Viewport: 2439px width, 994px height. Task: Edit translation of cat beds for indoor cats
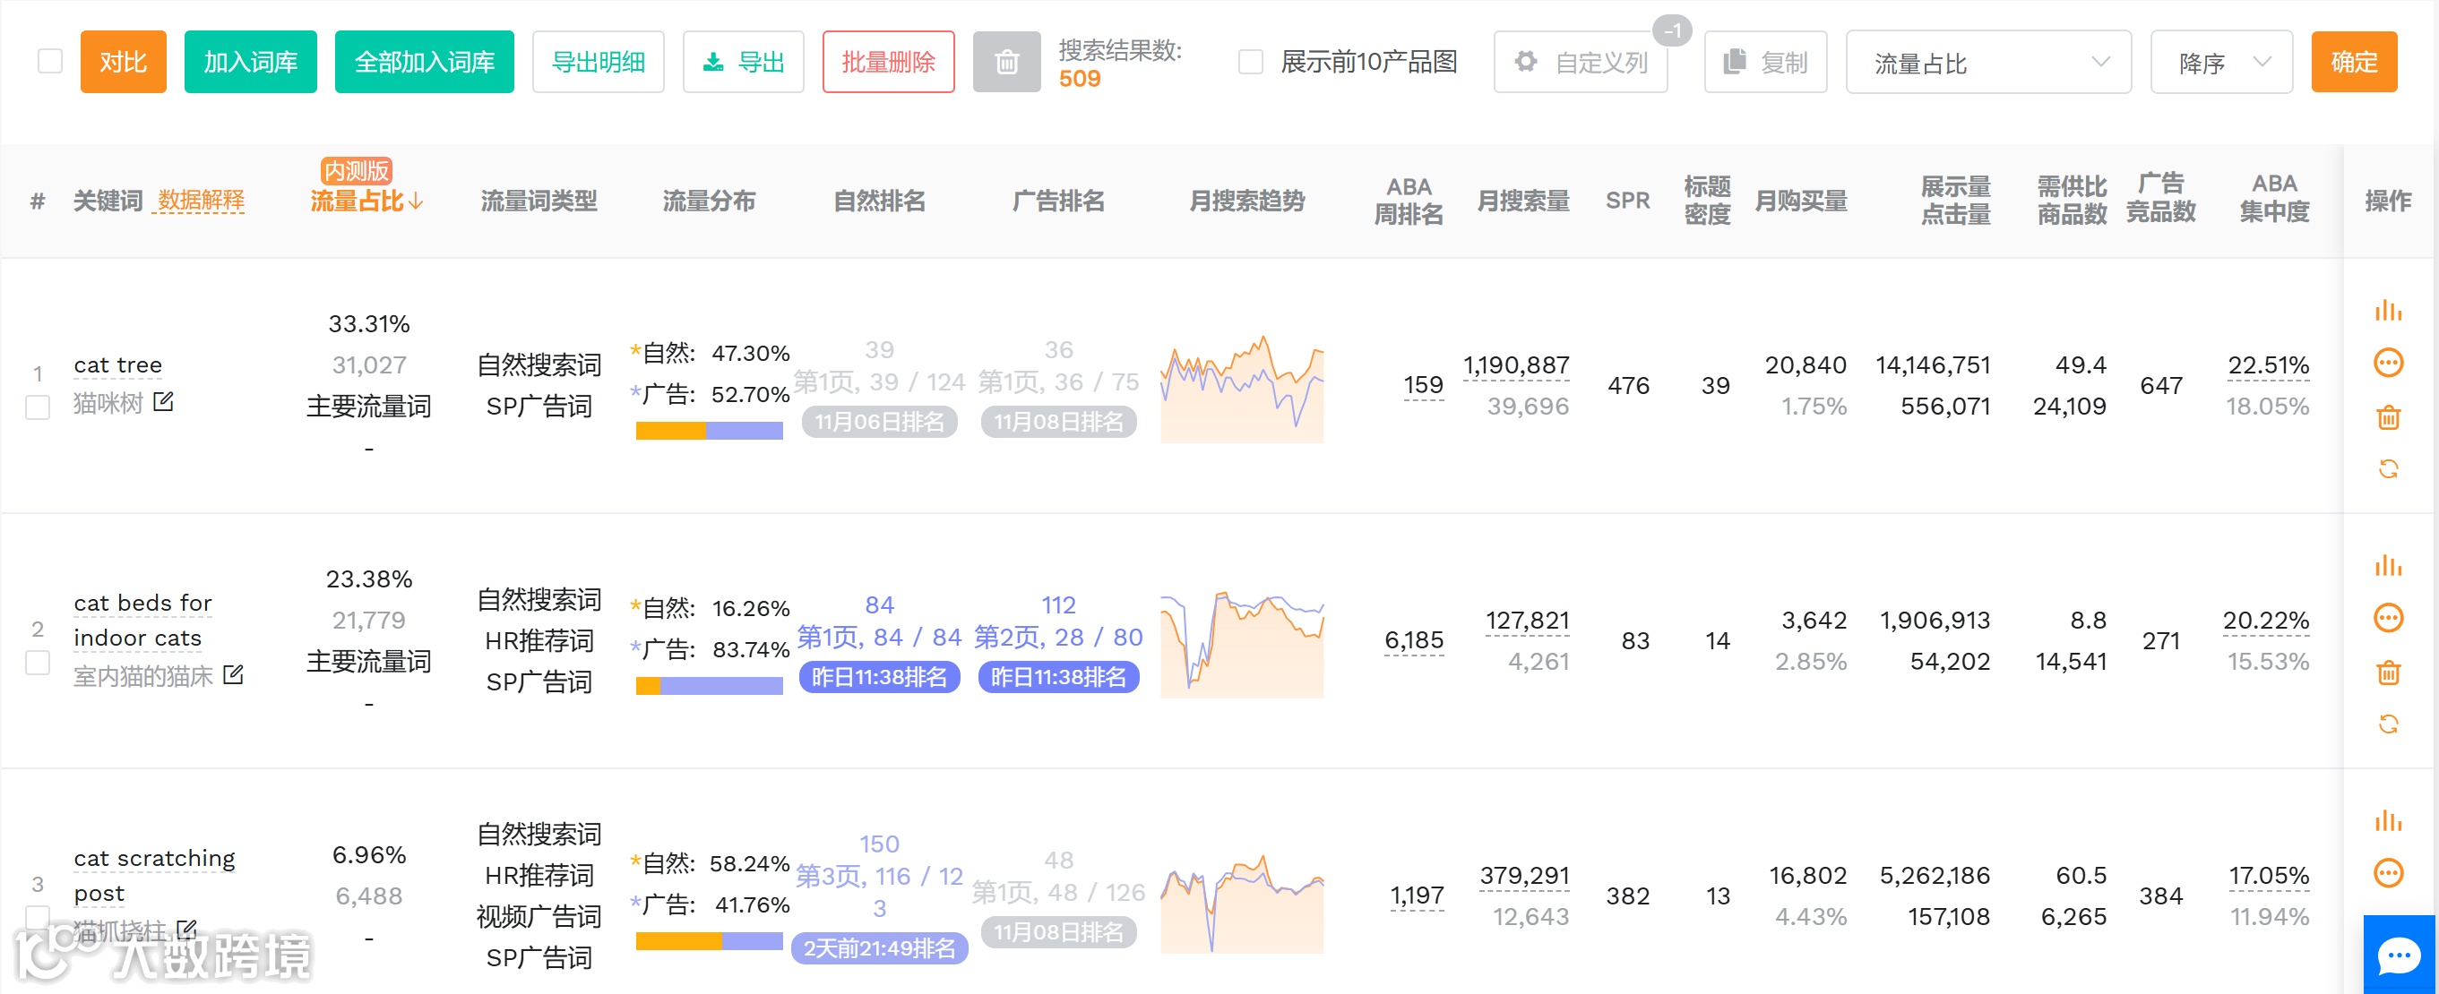tap(233, 675)
